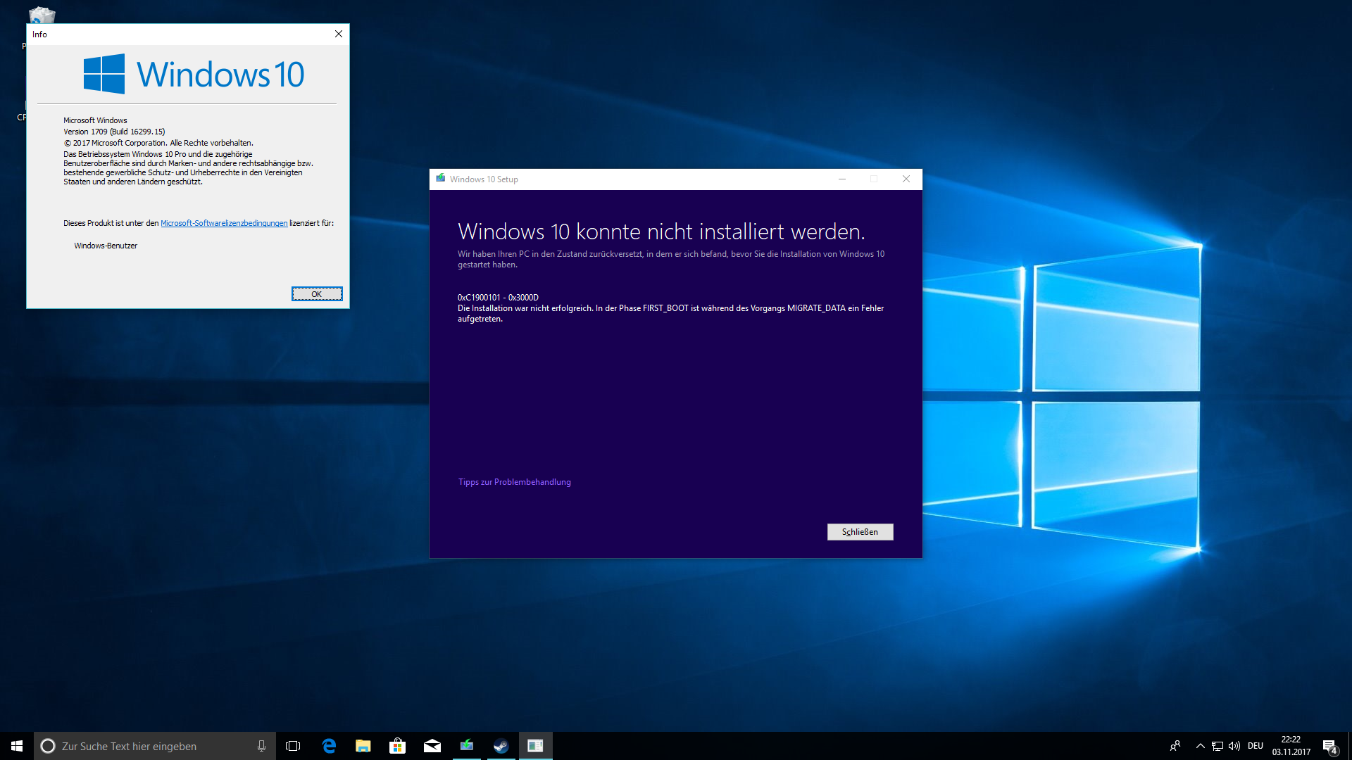Open Tipps zur Problembehandlung link
This screenshot has width=1352, height=760.
[514, 482]
